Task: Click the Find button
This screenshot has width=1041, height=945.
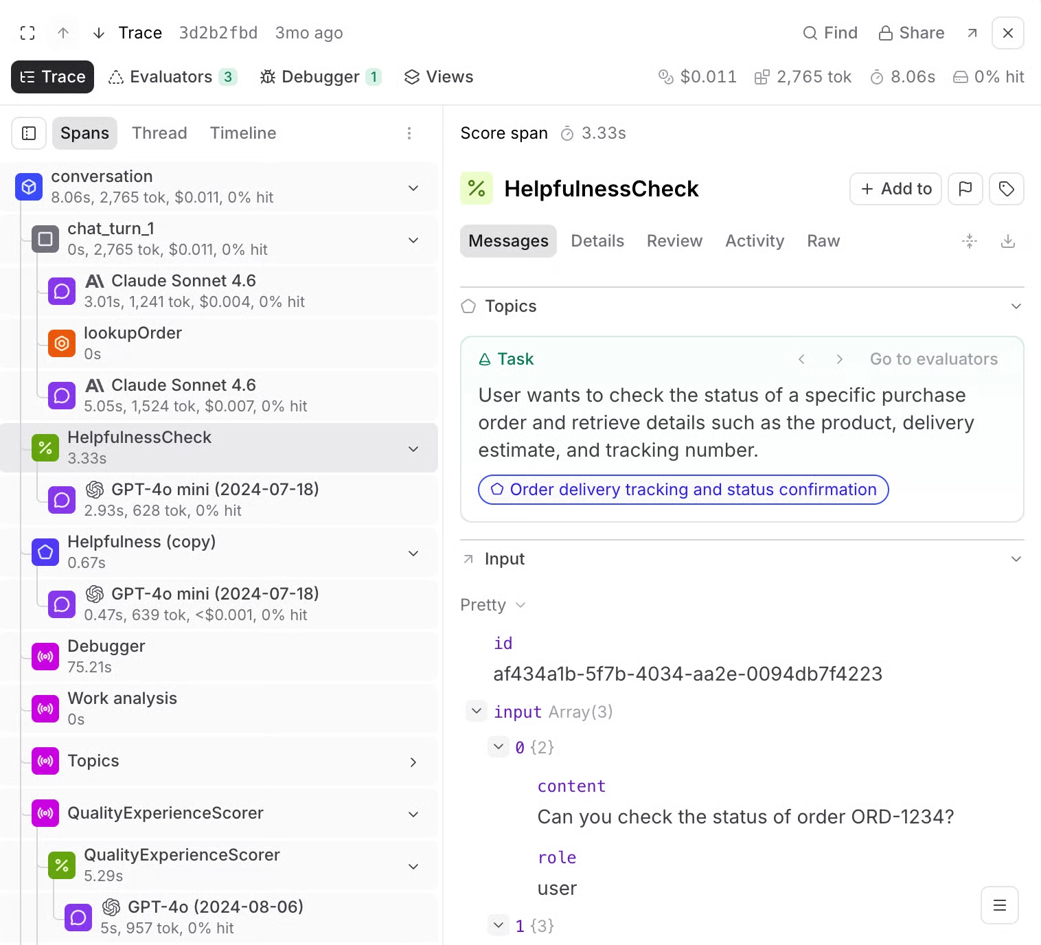Action: (x=830, y=33)
